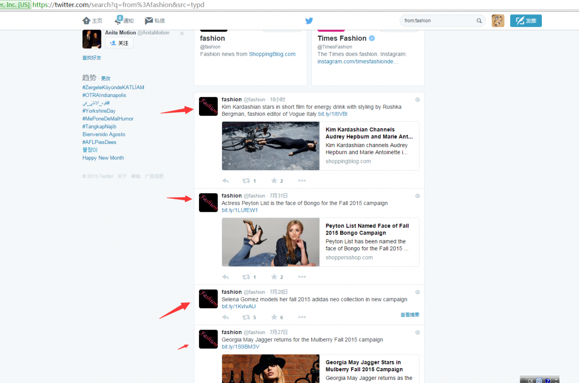Open trend #MePoneDeMalHumor
579x383 pixels.
tap(108, 119)
